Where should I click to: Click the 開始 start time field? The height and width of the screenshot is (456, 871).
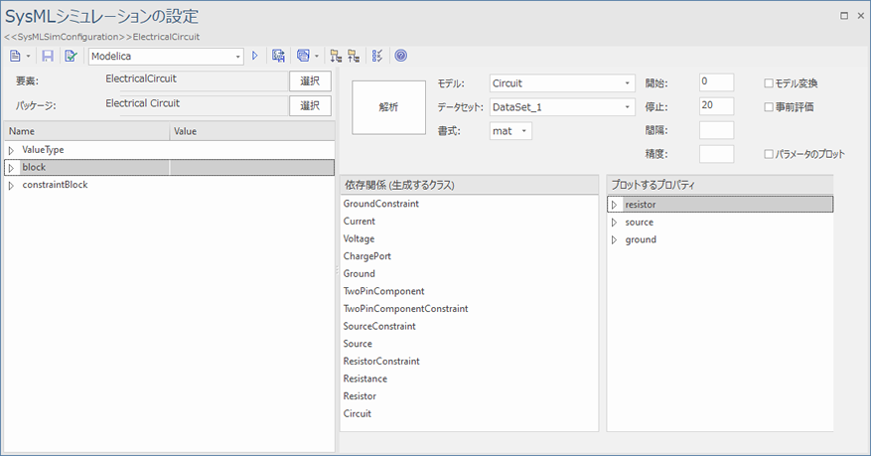tap(717, 82)
